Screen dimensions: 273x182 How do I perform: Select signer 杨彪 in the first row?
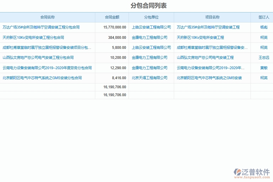(x=261, y=27)
